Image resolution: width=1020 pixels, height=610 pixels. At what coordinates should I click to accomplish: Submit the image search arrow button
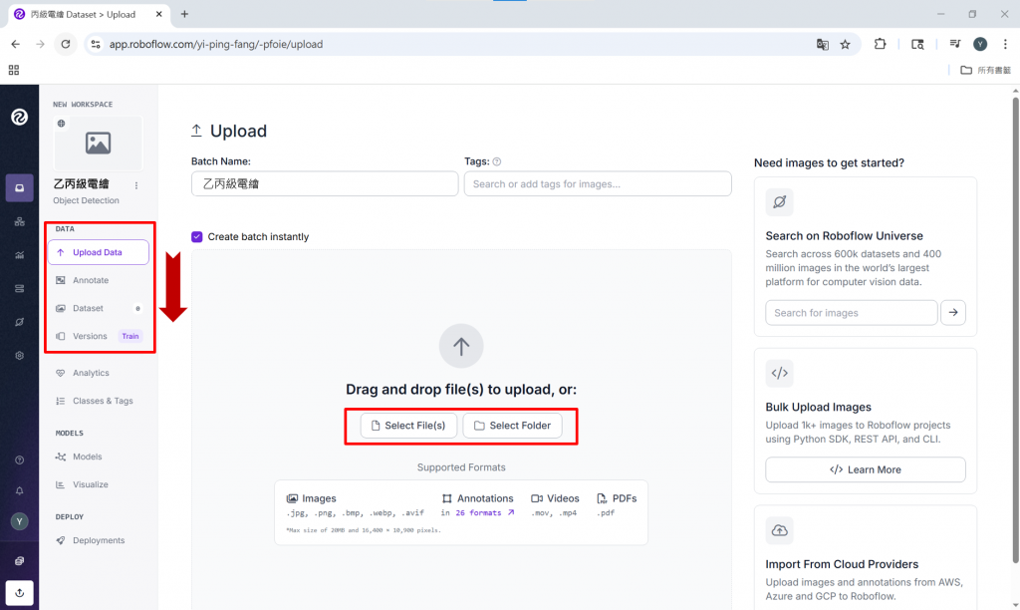click(953, 313)
